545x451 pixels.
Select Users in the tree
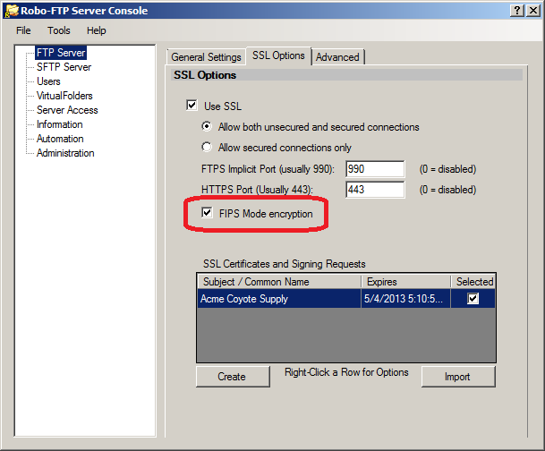[x=48, y=81]
